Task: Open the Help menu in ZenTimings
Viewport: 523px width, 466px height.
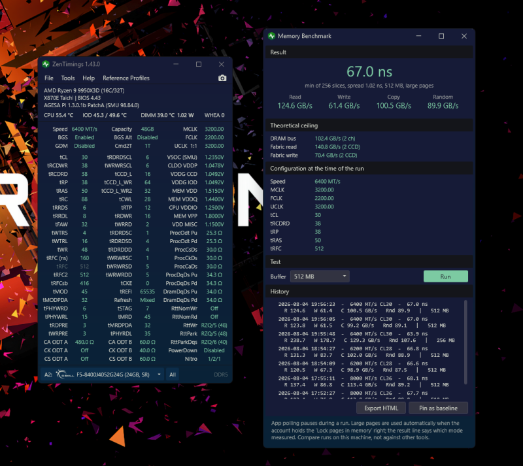Action: (x=88, y=78)
